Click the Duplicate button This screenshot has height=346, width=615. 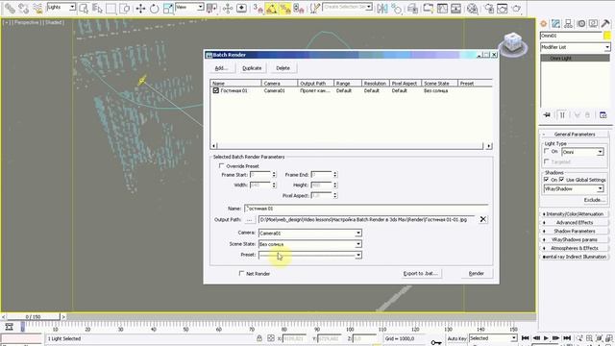(x=252, y=68)
